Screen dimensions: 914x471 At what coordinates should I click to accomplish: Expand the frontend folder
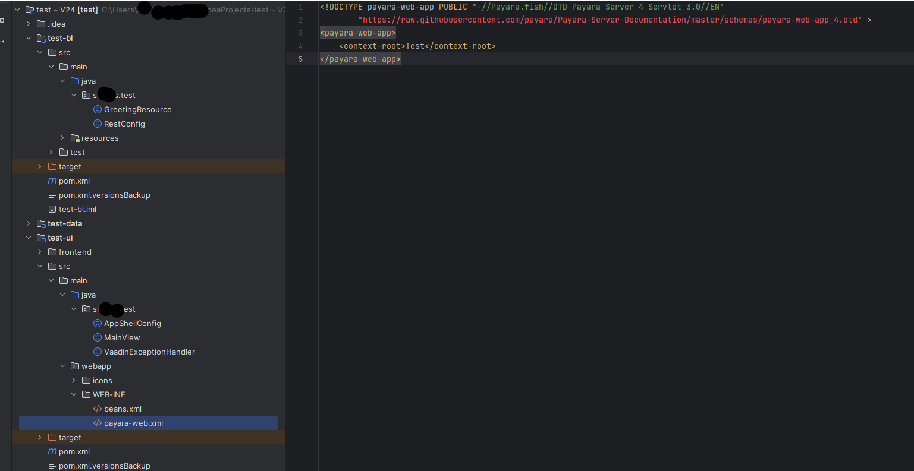tap(40, 252)
